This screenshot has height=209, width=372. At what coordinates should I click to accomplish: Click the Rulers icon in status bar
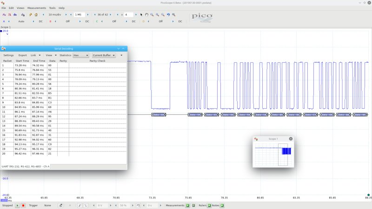point(209,205)
